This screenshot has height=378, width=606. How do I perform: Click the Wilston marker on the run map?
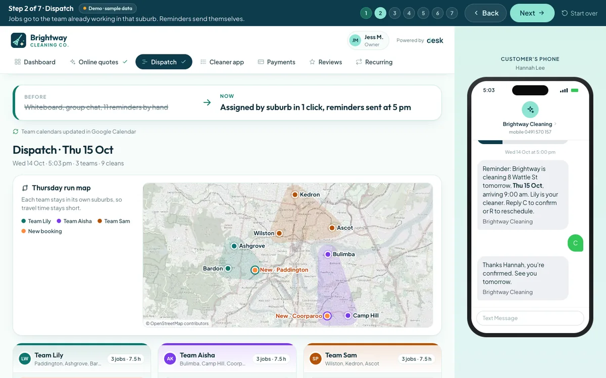[x=279, y=233]
